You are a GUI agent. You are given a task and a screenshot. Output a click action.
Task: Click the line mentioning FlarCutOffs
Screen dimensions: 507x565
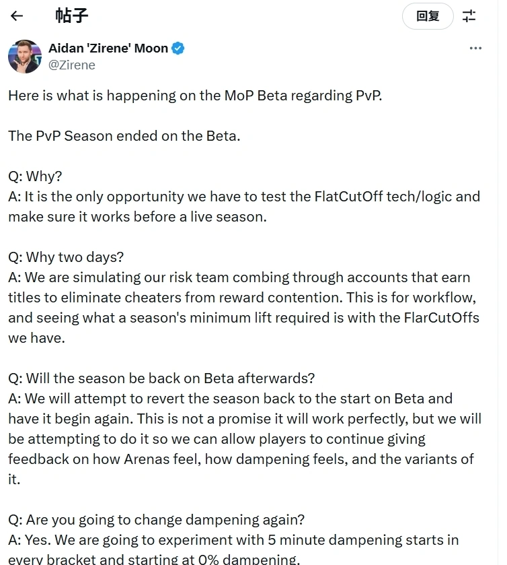click(244, 318)
